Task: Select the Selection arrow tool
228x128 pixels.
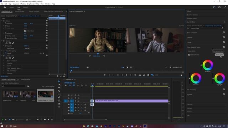Action: tap(59, 81)
